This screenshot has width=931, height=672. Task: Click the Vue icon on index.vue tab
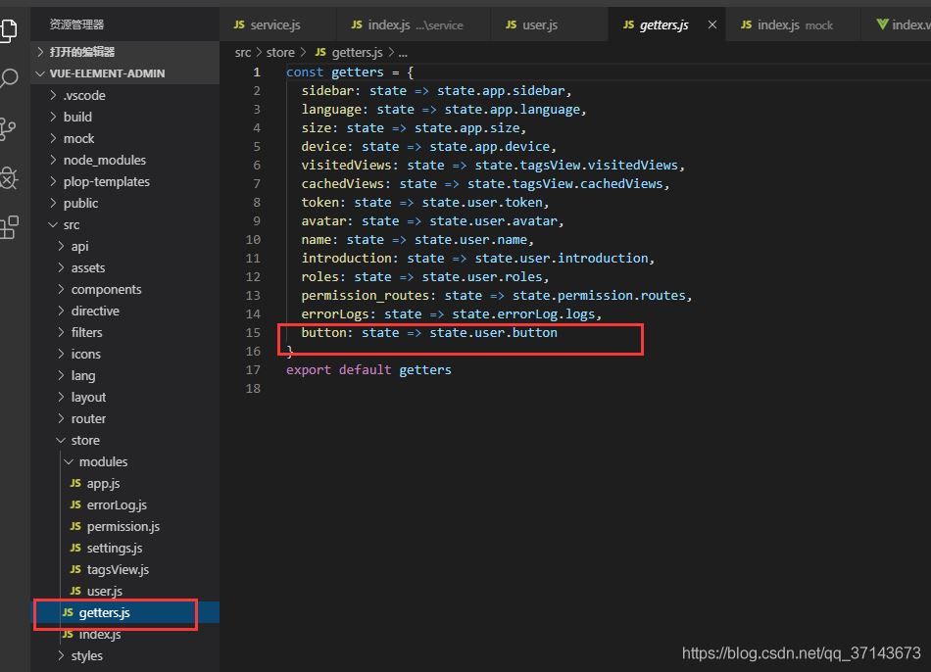pyautogui.click(x=882, y=24)
